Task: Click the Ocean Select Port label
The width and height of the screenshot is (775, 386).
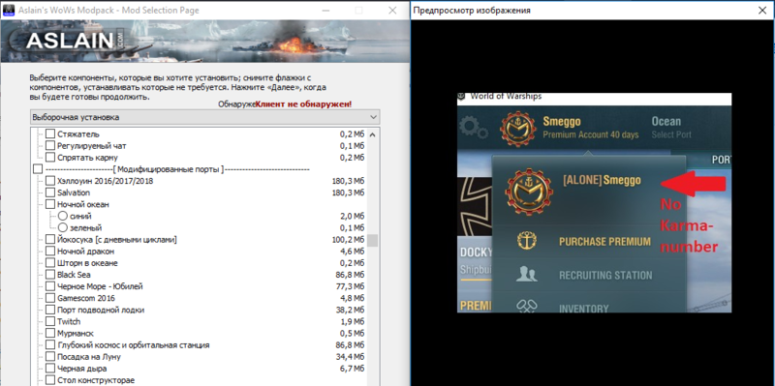Action: pyautogui.click(x=670, y=127)
